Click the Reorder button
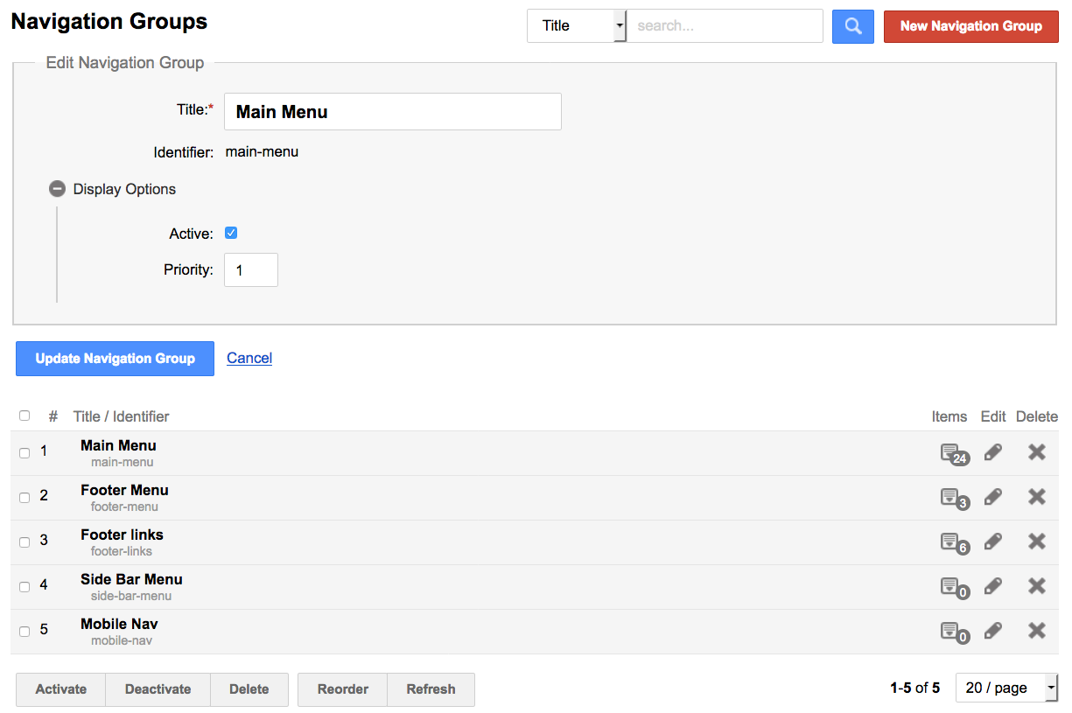 pyautogui.click(x=342, y=689)
